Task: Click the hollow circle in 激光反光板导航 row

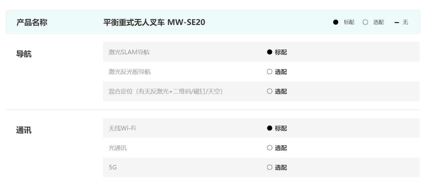Action: pos(270,72)
